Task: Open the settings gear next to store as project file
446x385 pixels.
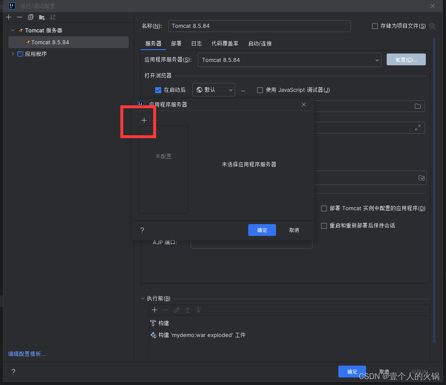Action: (432, 26)
